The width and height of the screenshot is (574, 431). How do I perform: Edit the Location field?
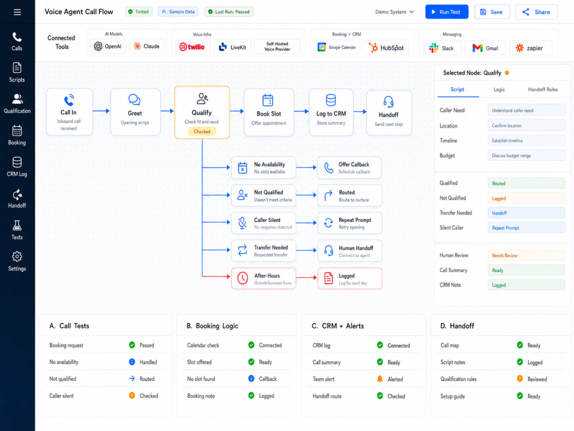click(526, 125)
